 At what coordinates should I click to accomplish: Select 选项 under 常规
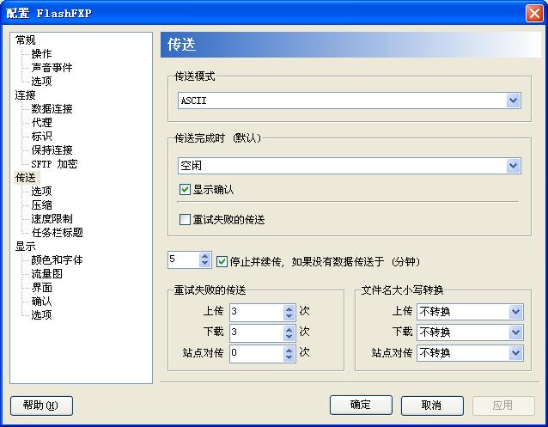pyautogui.click(x=41, y=81)
